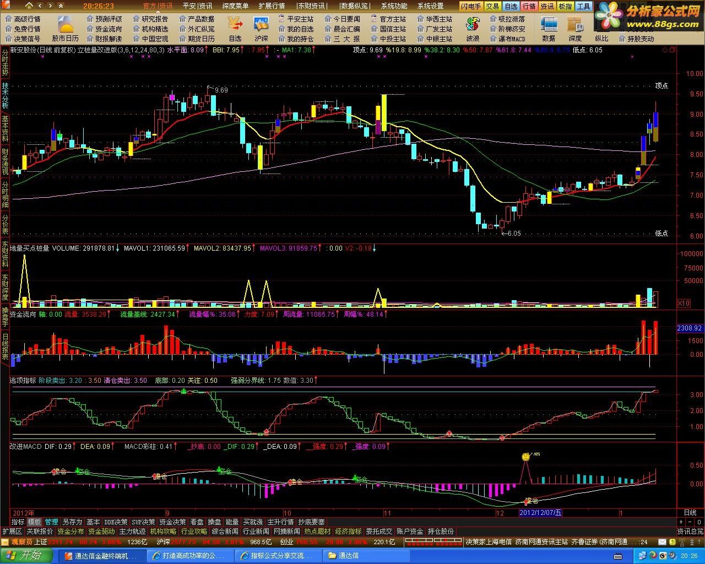Open the 数据纵览 menu

(x=355, y=6)
